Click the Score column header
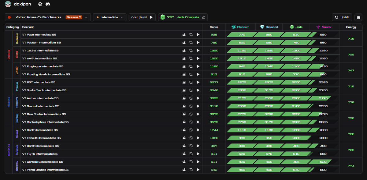367x180 pixels. click(214, 27)
